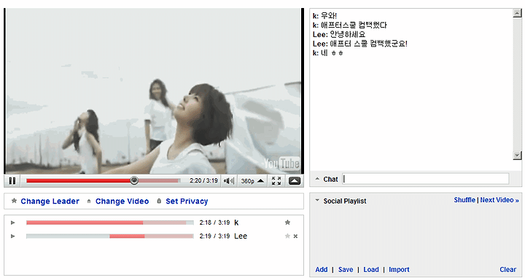This screenshot has width=525, height=280.
Task: Select user name k in viewer list
Action: tap(236, 223)
